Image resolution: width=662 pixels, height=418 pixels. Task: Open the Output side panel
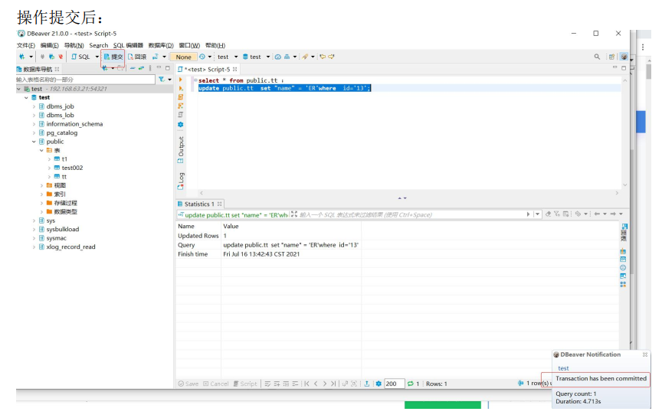pyautogui.click(x=181, y=150)
